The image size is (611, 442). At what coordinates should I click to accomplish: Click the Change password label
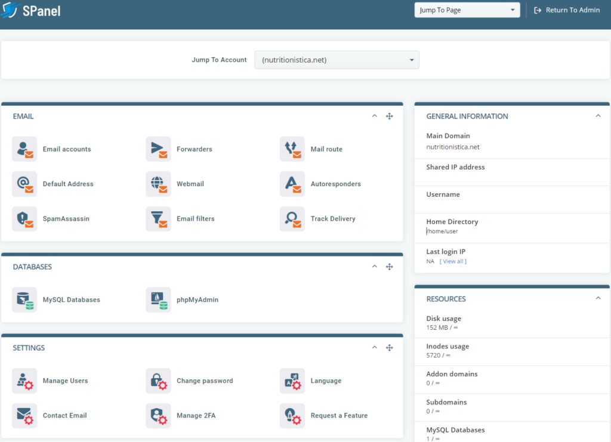(x=205, y=381)
